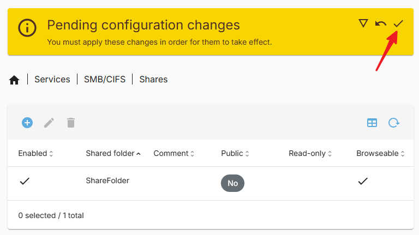Apply pending changes with the checkmark icon
Viewport: 419px width, 235px height.
coord(398,24)
